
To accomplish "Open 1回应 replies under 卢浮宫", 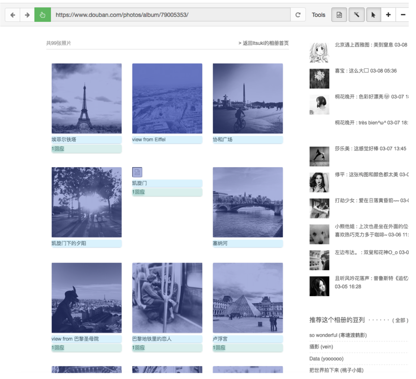I will click(x=219, y=347).
